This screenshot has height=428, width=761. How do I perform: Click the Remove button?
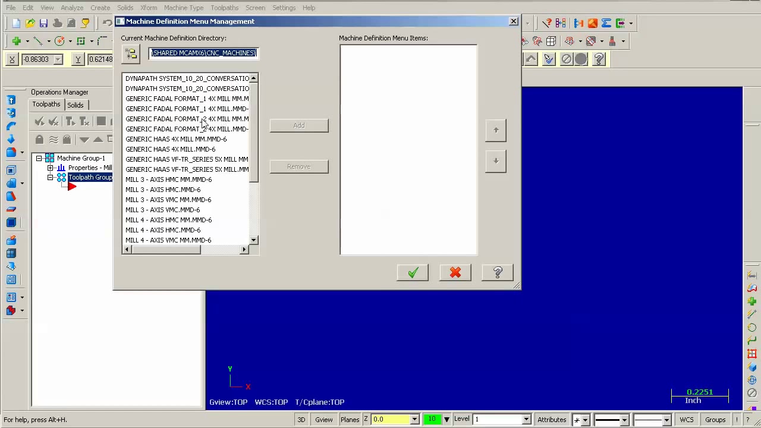tap(299, 166)
